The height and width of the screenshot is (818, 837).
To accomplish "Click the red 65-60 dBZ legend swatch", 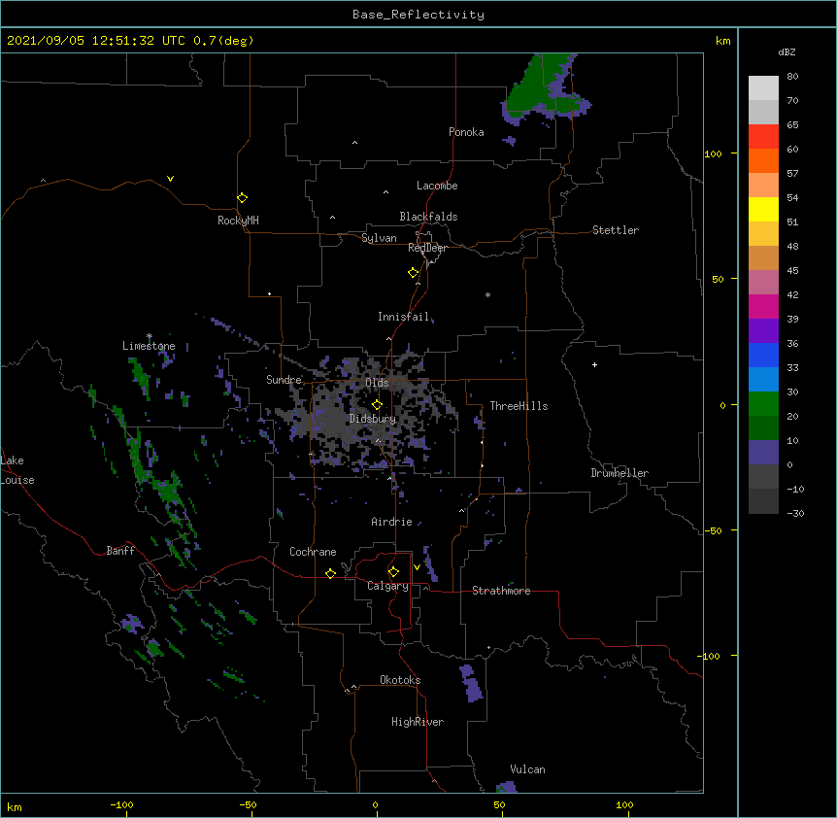I will point(763,137).
